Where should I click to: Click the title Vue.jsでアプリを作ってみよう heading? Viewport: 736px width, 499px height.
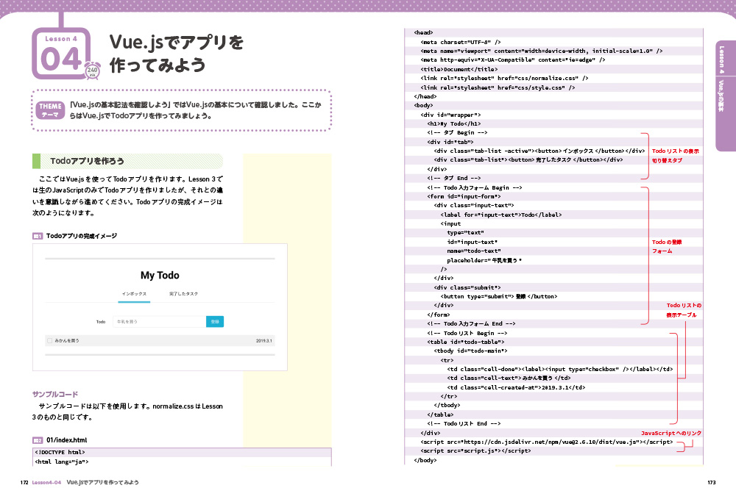[177, 53]
